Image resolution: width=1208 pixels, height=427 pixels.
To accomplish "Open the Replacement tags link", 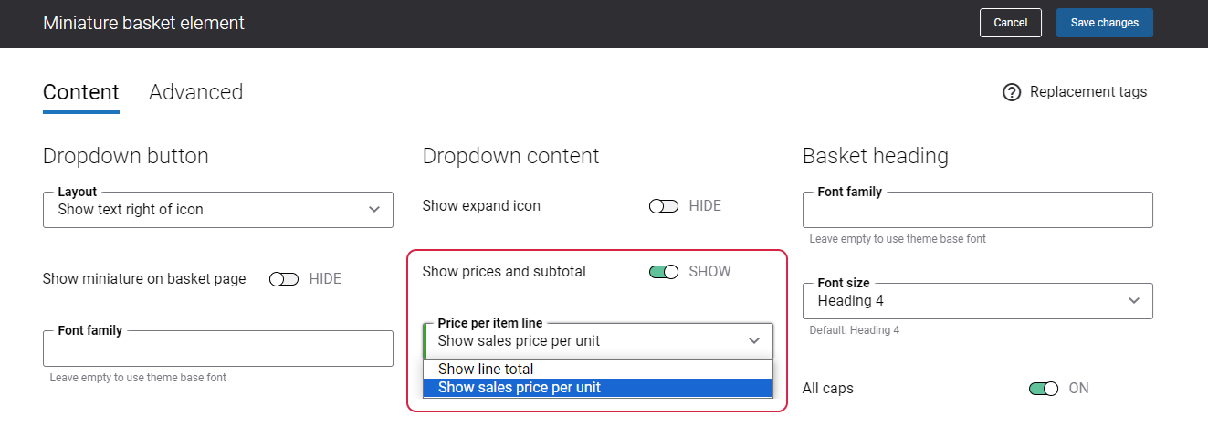I will coord(1088,92).
